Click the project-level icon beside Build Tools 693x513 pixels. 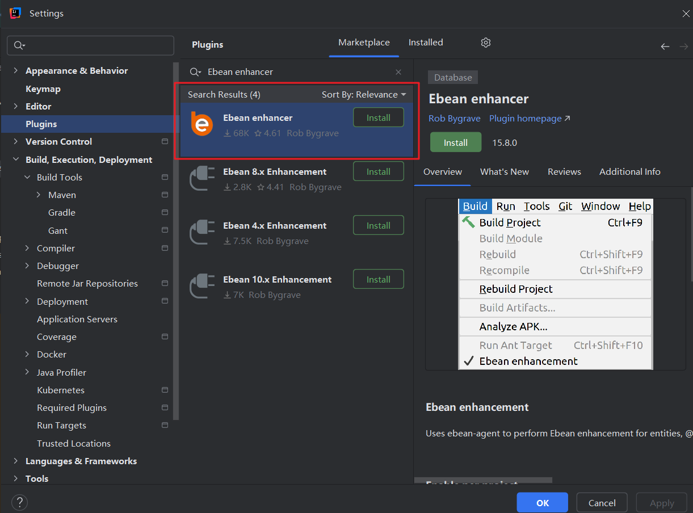click(x=165, y=177)
